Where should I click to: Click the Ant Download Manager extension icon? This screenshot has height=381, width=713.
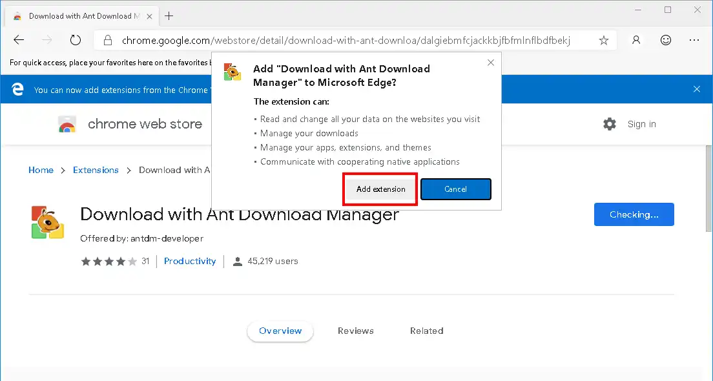click(x=48, y=222)
